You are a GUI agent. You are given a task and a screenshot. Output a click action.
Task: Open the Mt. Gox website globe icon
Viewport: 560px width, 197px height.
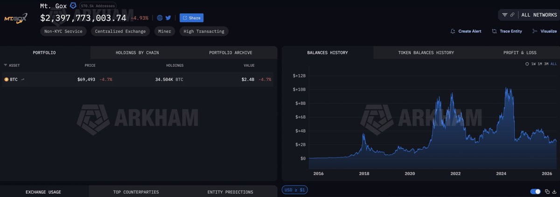(x=160, y=18)
